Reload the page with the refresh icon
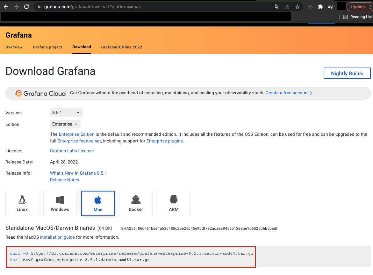 tap(26, 7)
